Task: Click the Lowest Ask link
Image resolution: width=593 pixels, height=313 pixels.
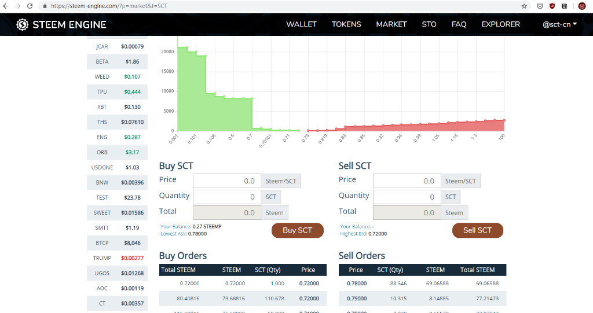Action: tap(173, 234)
